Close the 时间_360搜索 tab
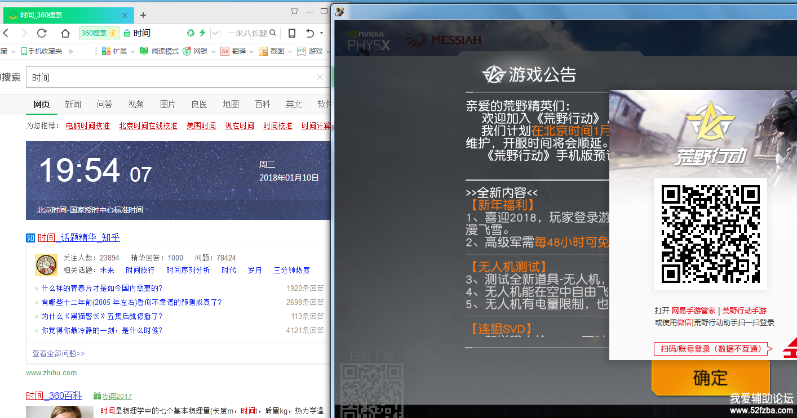 pos(125,15)
